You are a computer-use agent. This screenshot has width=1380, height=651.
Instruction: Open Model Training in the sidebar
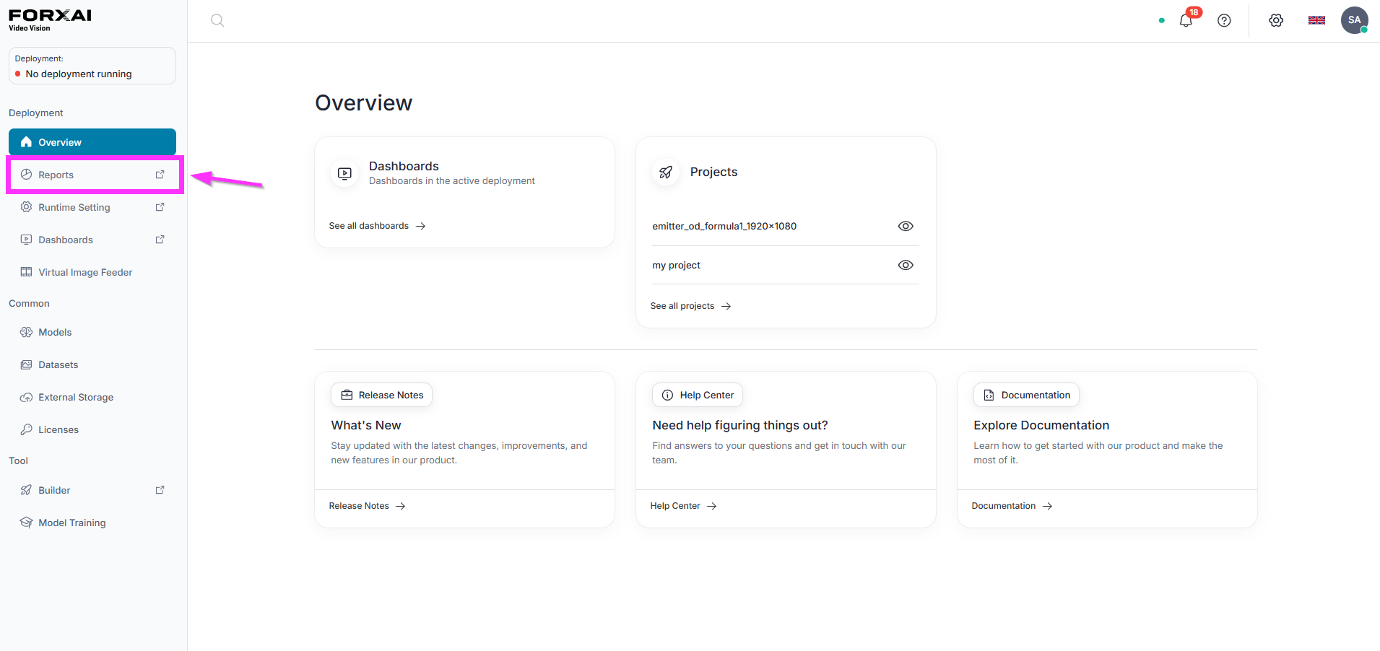point(92,523)
